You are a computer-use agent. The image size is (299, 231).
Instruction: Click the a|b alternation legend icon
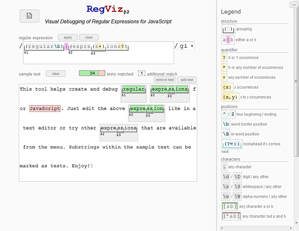tap(228, 40)
